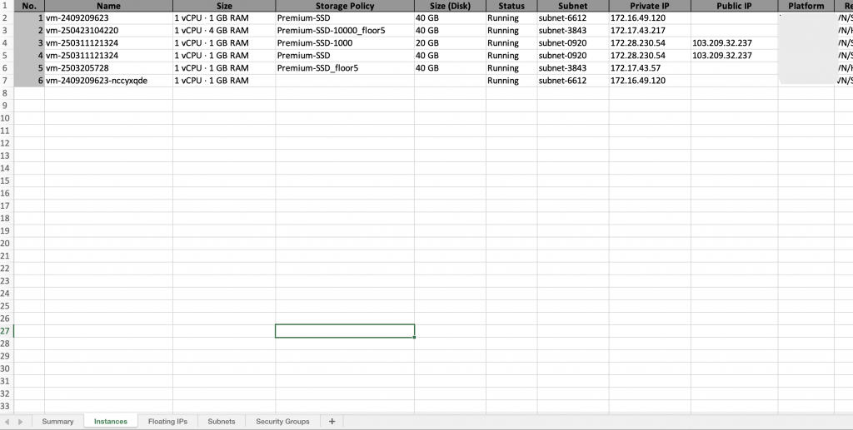The width and height of the screenshot is (853, 430).
Task: Open the Security Groups sheet tab
Action: click(x=282, y=422)
